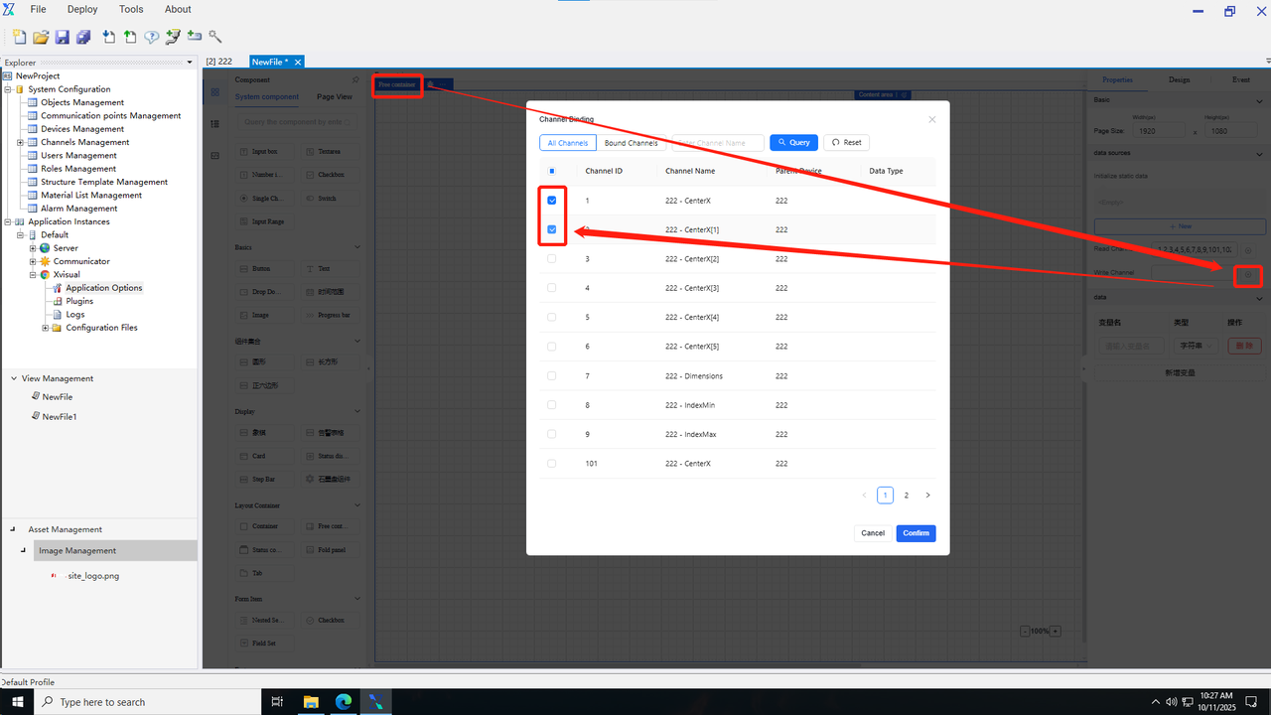Expand the Server node
This screenshot has height=715, width=1271.
[x=33, y=248]
